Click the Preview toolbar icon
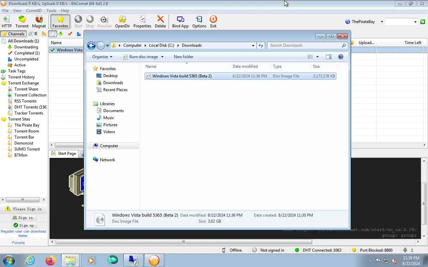 click(x=104, y=22)
